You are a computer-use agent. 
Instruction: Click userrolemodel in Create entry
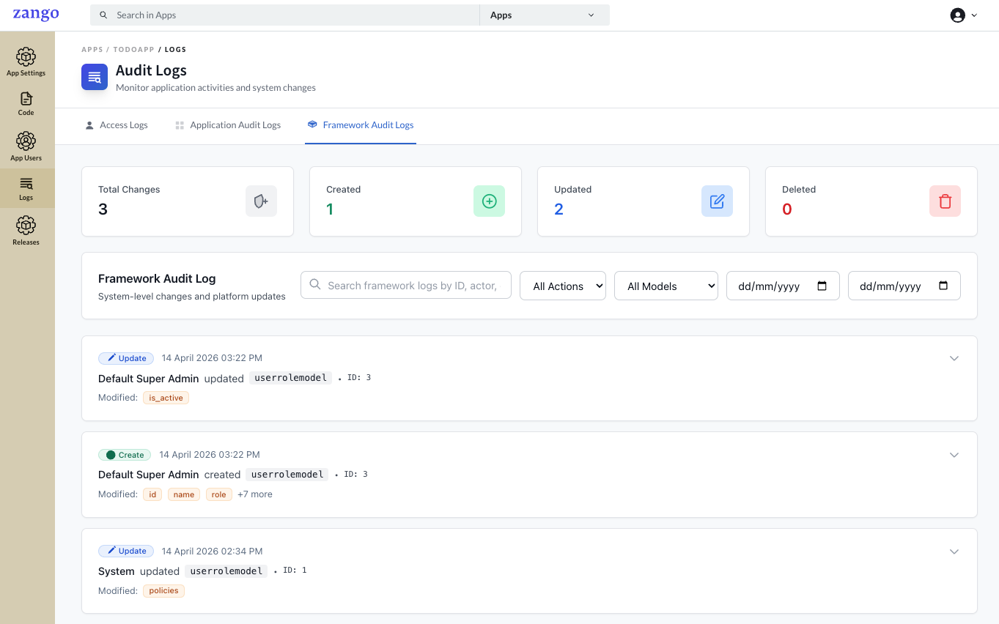pyautogui.click(x=287, y=475)
